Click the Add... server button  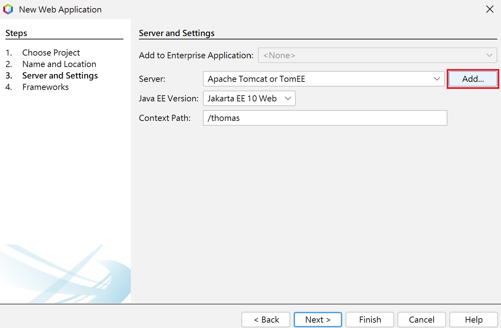pos(473,79)
